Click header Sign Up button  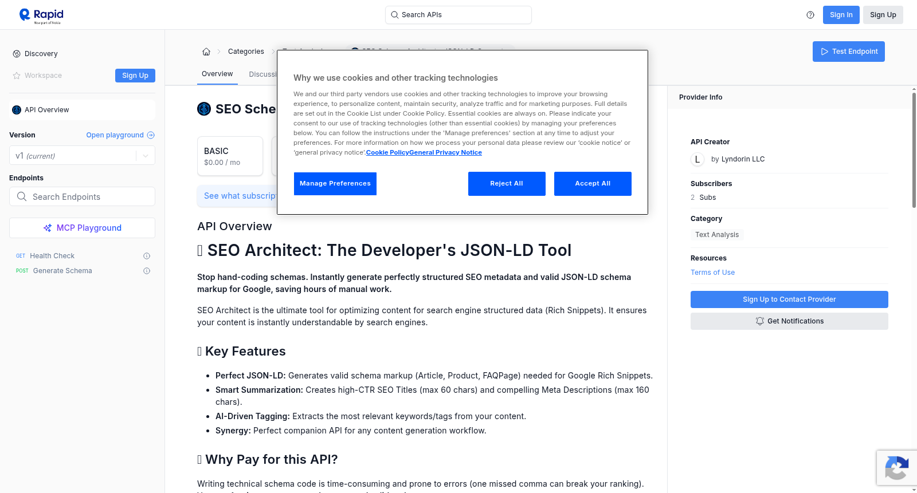pyautogui.click(x=883, y=15)
